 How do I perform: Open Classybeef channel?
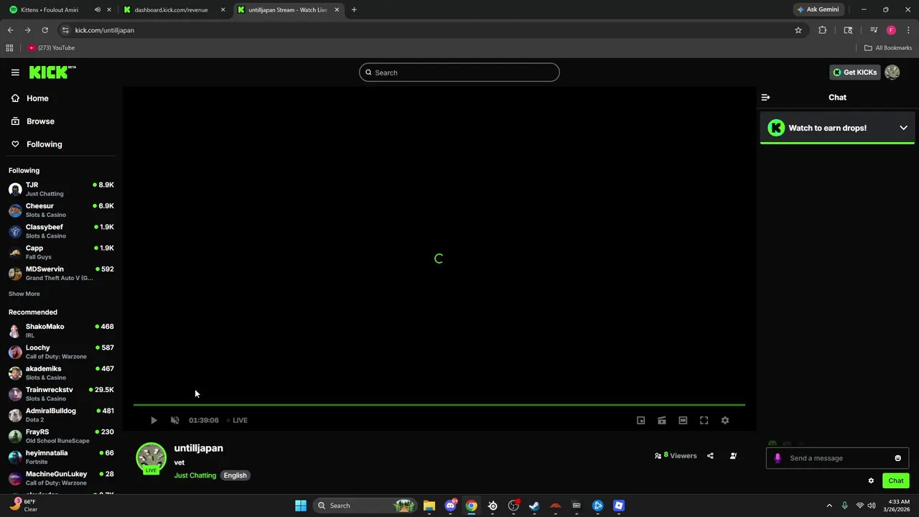(x=61, y=230)
